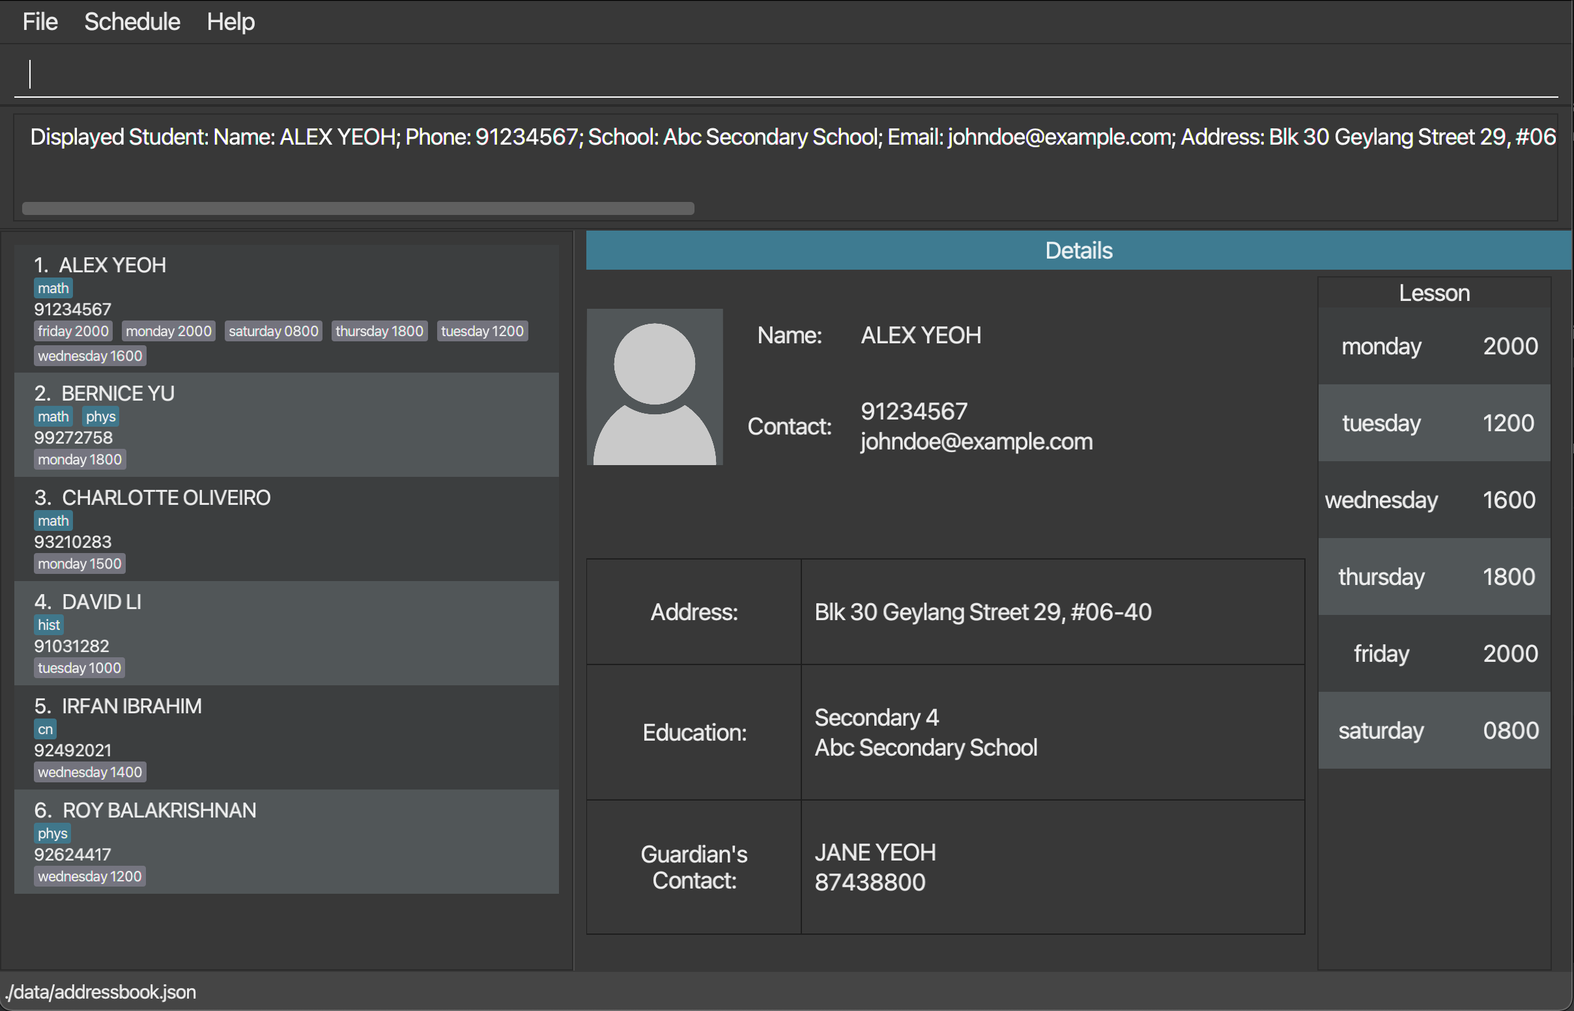Click Bernice's monday 1800 lesson tag
This screenshot has height=1011, width=1574.
[x=80, y=459]
